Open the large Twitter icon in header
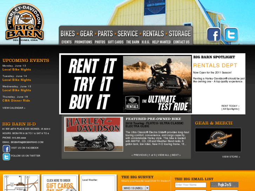 tap(231, 35)
